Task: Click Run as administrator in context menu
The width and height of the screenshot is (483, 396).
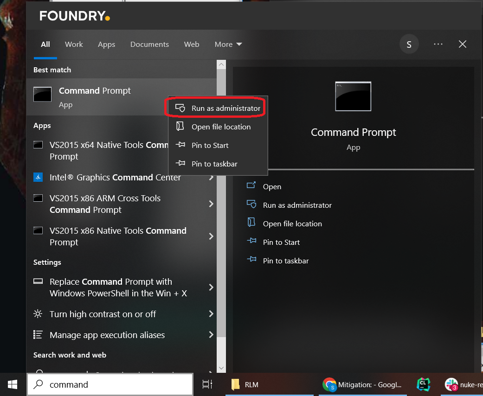Action: [x=225, y=108]
